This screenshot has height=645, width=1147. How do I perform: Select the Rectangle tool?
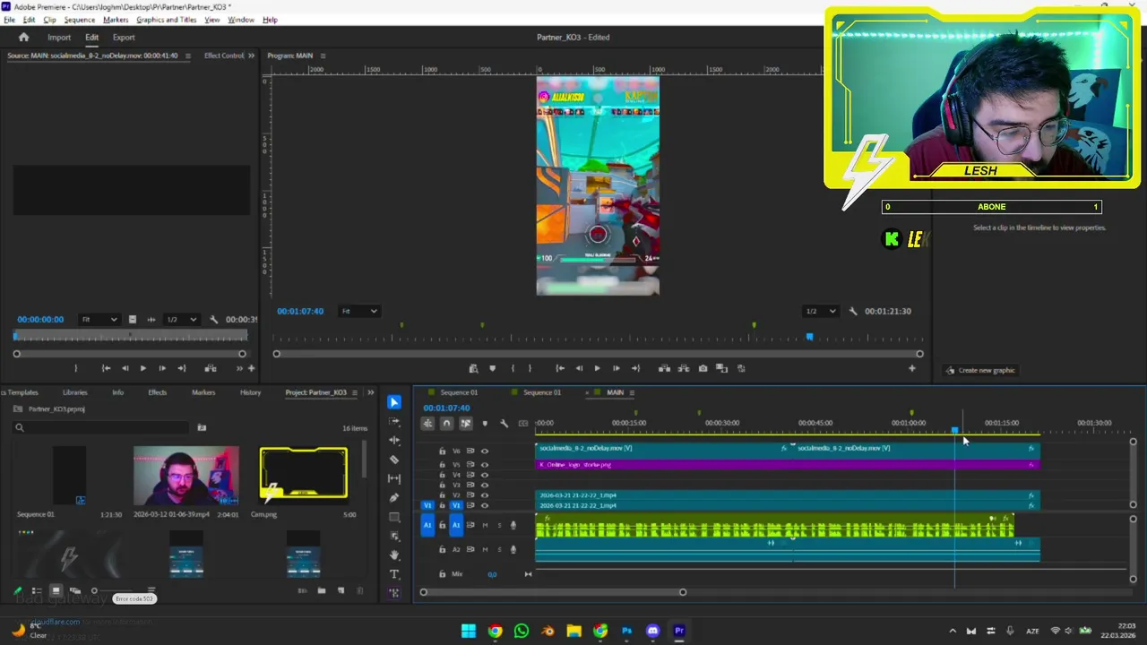394,517
